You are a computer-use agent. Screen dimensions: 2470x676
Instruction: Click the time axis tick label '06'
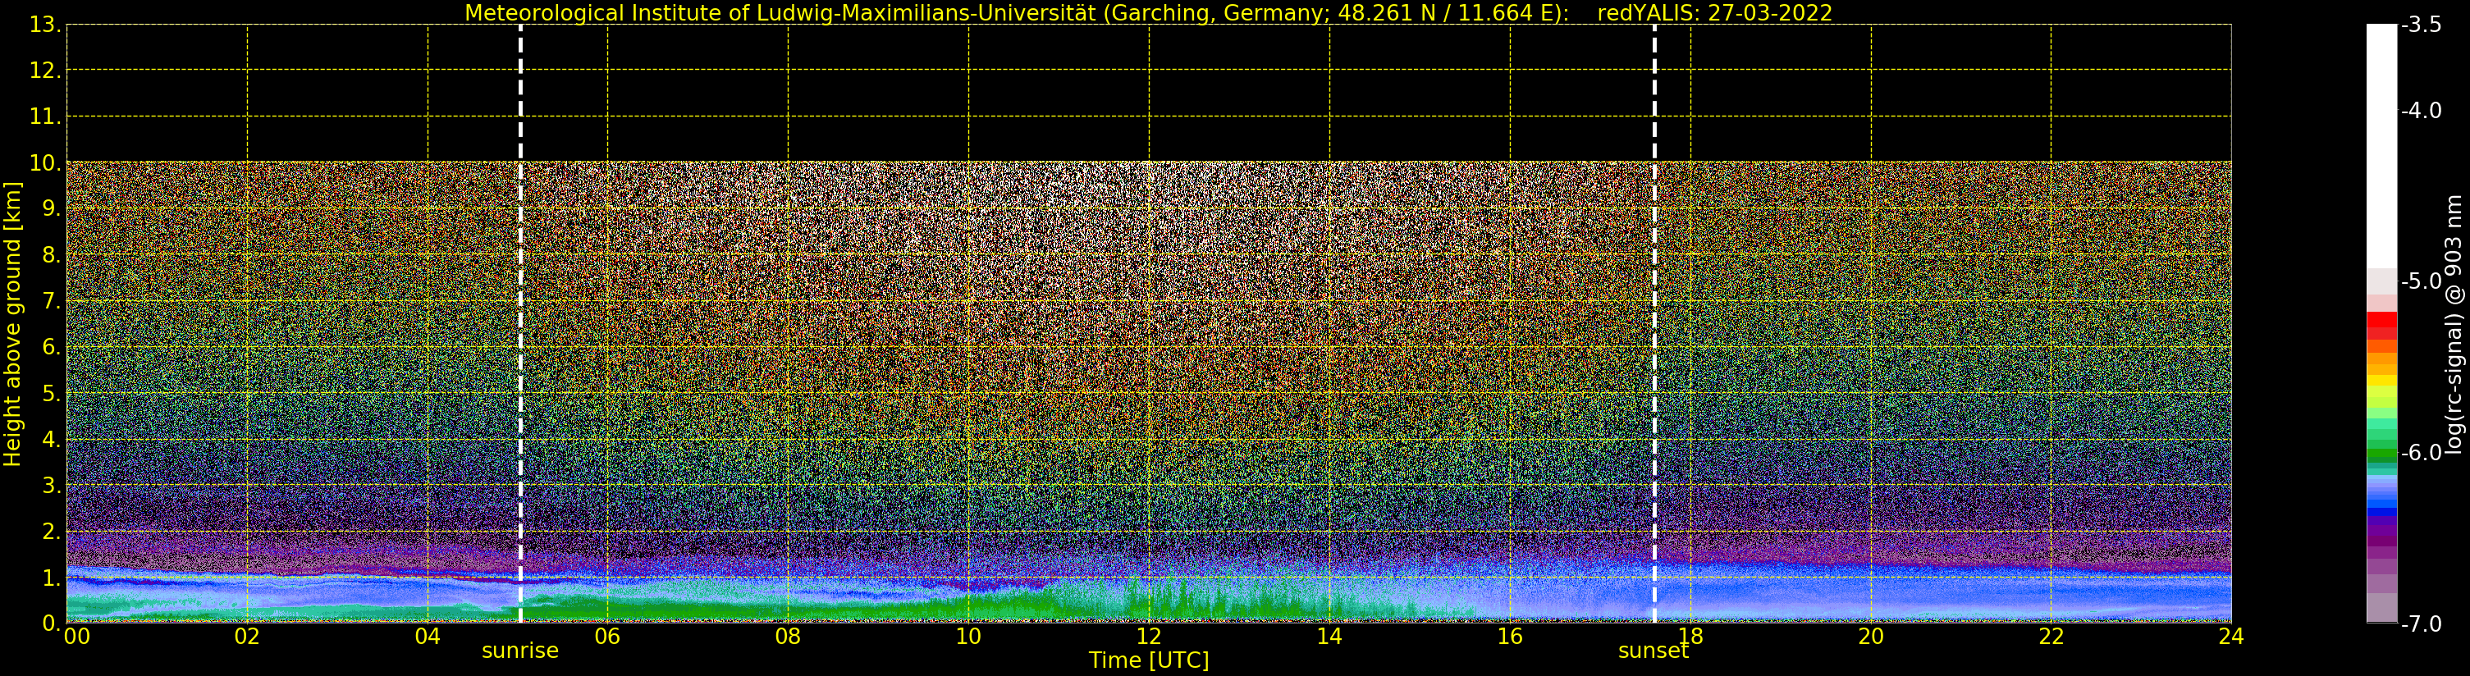coord(608,637)
